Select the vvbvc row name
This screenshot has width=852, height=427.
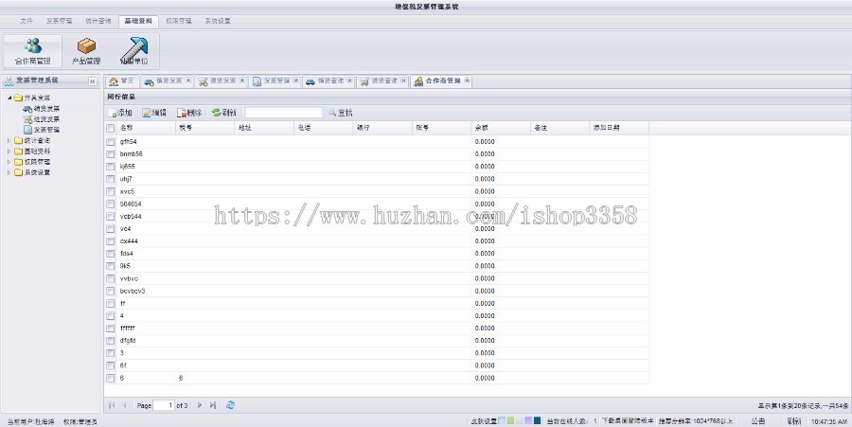click(x=130, y=278)
